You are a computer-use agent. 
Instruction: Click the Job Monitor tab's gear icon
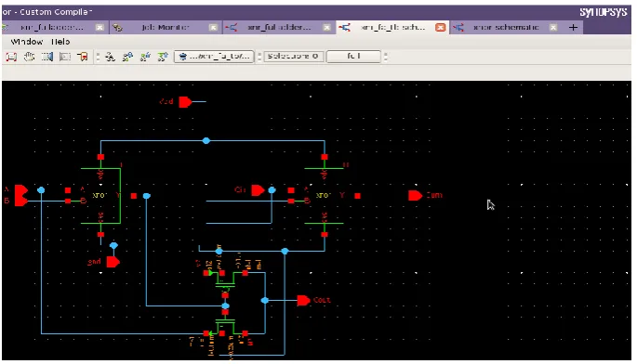(117, 28)
